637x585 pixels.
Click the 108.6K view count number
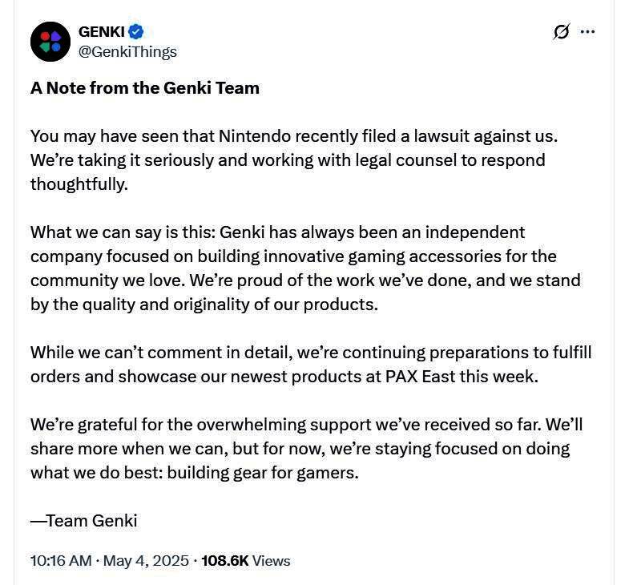coord(224,560)
